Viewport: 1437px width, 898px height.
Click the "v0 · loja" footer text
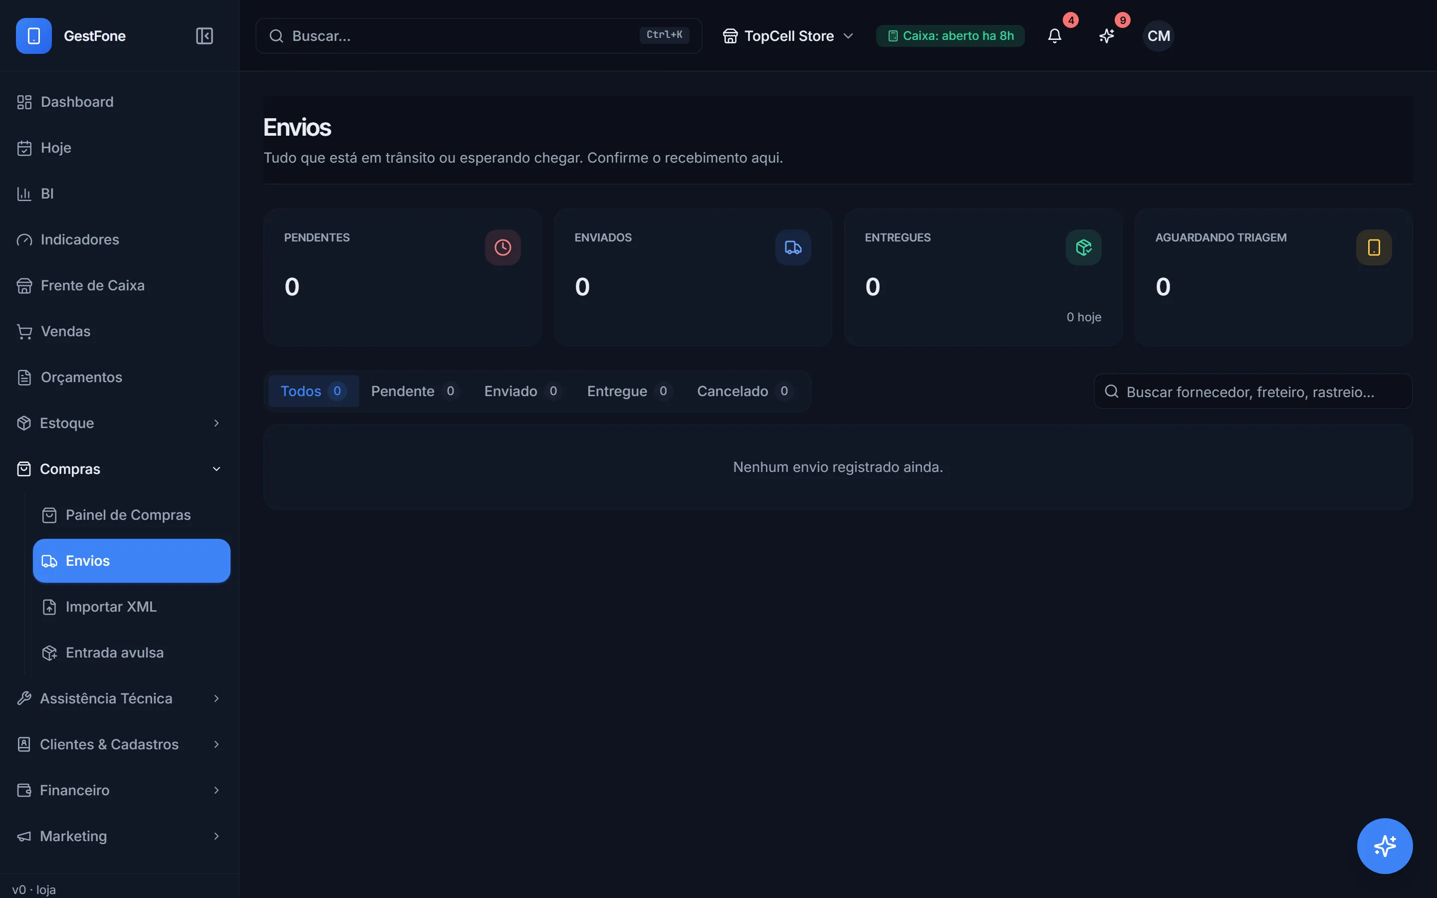pyautogui.click(x=34, y=889)
